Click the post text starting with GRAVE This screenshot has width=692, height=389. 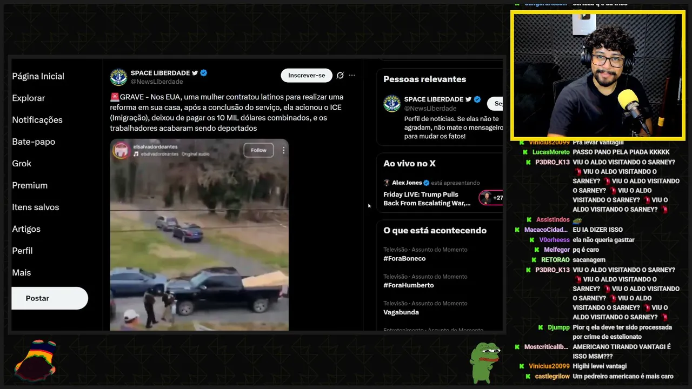click(227, 112)
